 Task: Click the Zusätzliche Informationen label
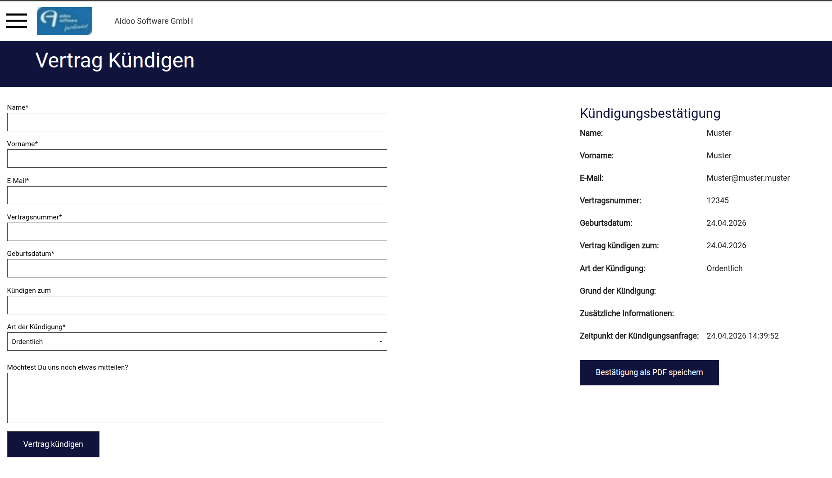627,313
